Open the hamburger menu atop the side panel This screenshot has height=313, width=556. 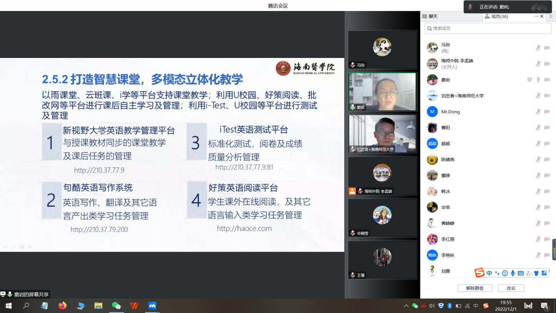(x=551, y=16)
